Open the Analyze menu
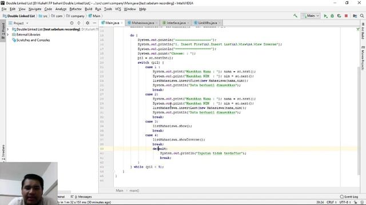 61,9
